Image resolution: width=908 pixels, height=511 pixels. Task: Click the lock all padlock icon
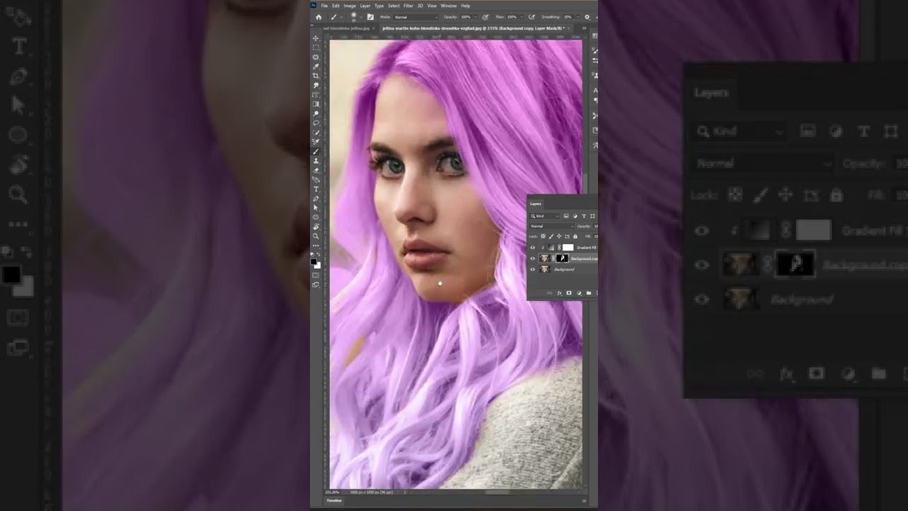tap(576, 236)
